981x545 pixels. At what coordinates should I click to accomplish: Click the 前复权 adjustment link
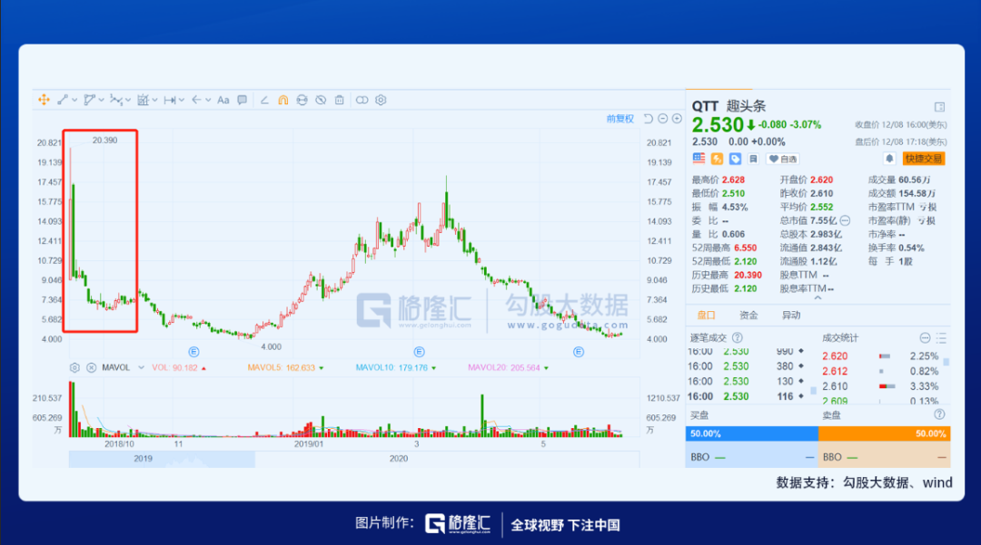pos(620,119)
